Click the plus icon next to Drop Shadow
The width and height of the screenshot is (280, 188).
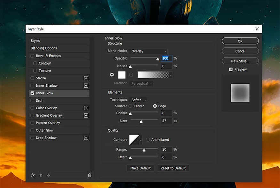point(86,138)
